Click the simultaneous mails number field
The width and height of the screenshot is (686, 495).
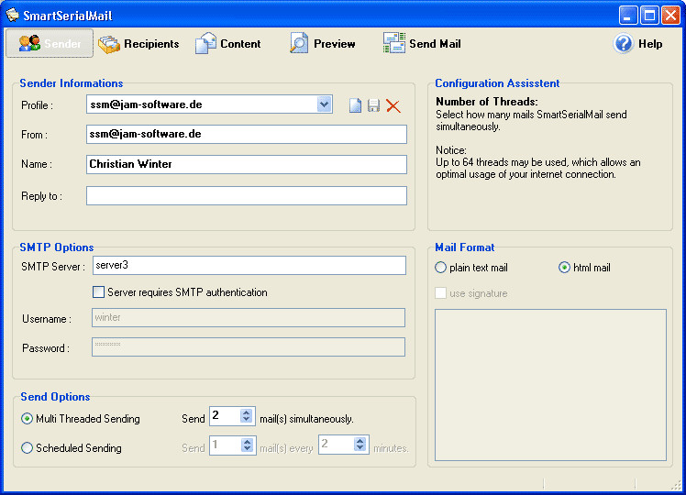click(x=225, y=416)
